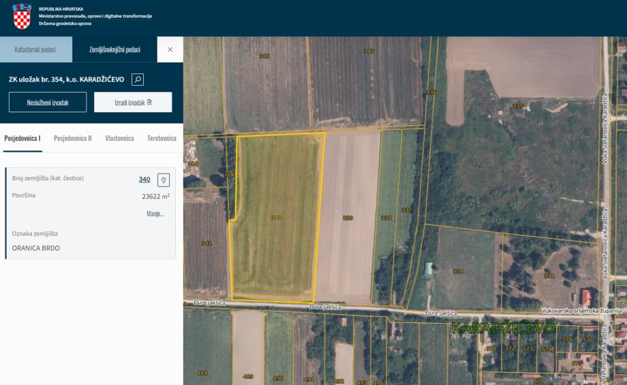This screenshot has height=385, width=627.
Task: Click the Croatian coat of arms logo
Action: click(x=22, y=16)
